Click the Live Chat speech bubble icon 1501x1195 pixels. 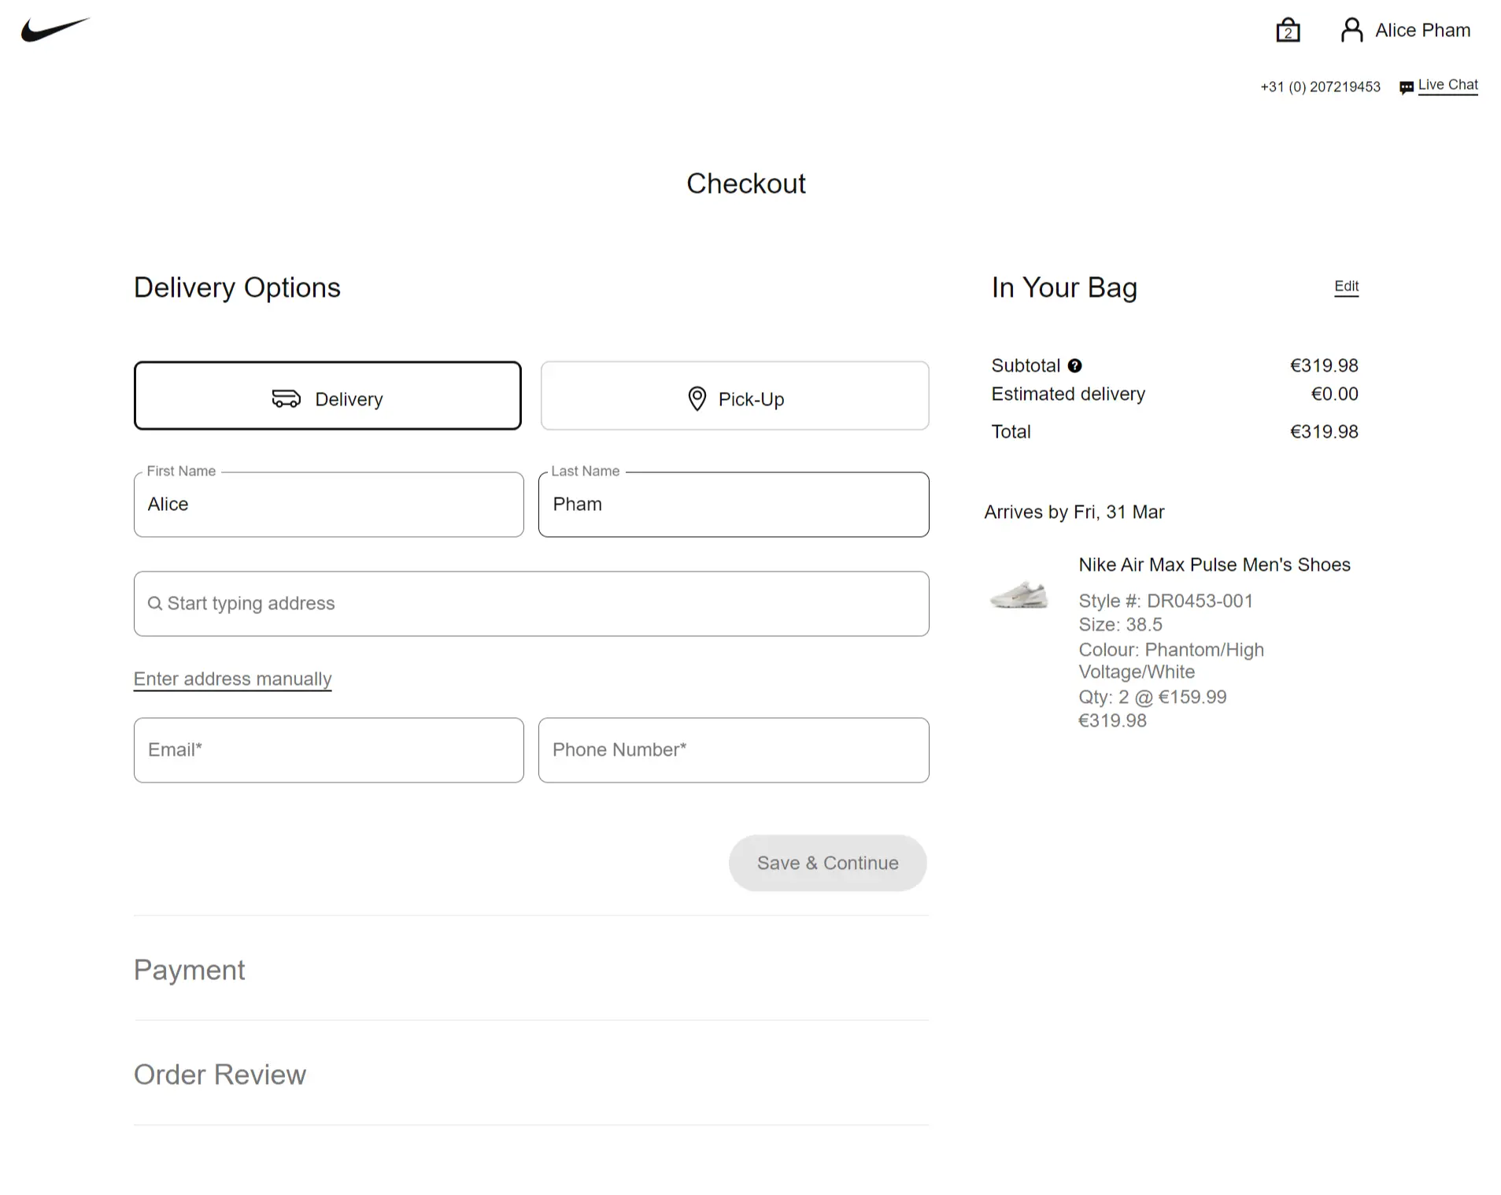click(1407, 87)
